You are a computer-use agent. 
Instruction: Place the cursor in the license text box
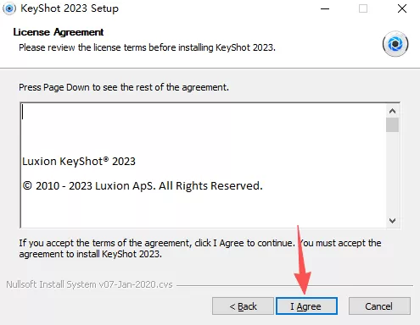(x=204, y=165)
